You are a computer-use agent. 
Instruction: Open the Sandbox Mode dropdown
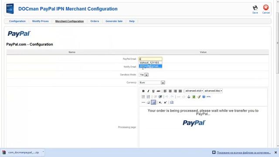click(143, 75)
